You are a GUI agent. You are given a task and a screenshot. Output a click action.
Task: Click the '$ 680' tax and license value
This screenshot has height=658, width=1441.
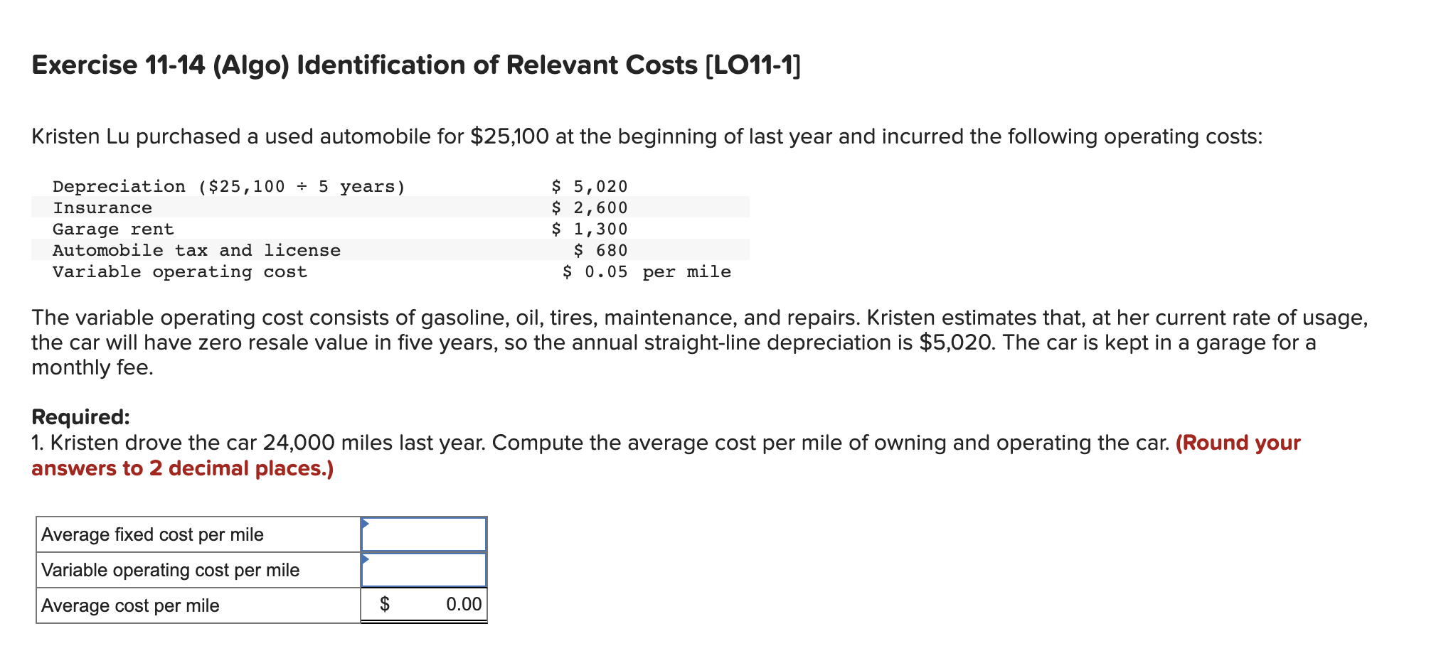tap(601, 250)
